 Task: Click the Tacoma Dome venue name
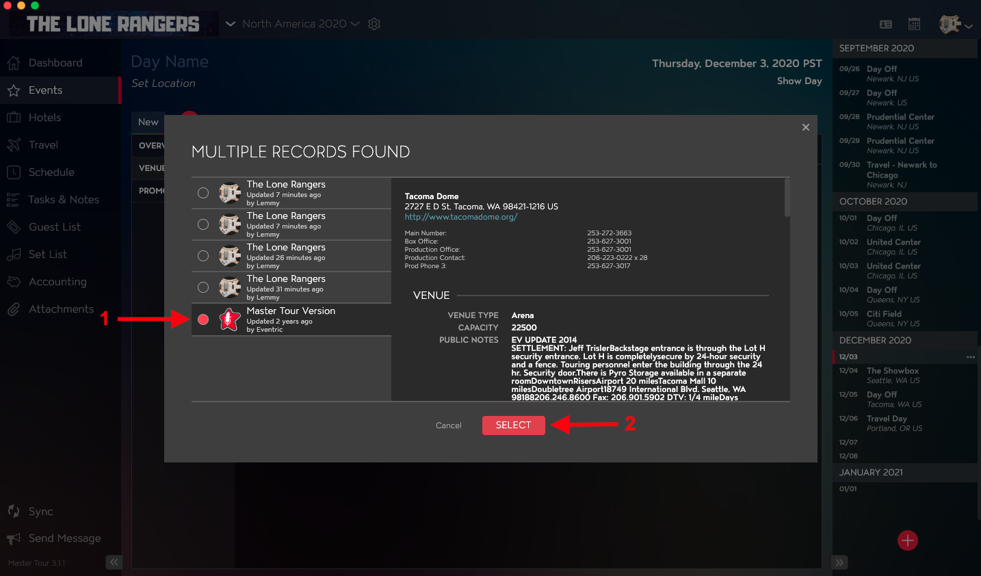(x=432, y=196)
